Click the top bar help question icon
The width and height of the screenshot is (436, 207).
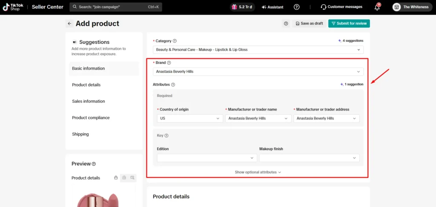pos(297,7)
